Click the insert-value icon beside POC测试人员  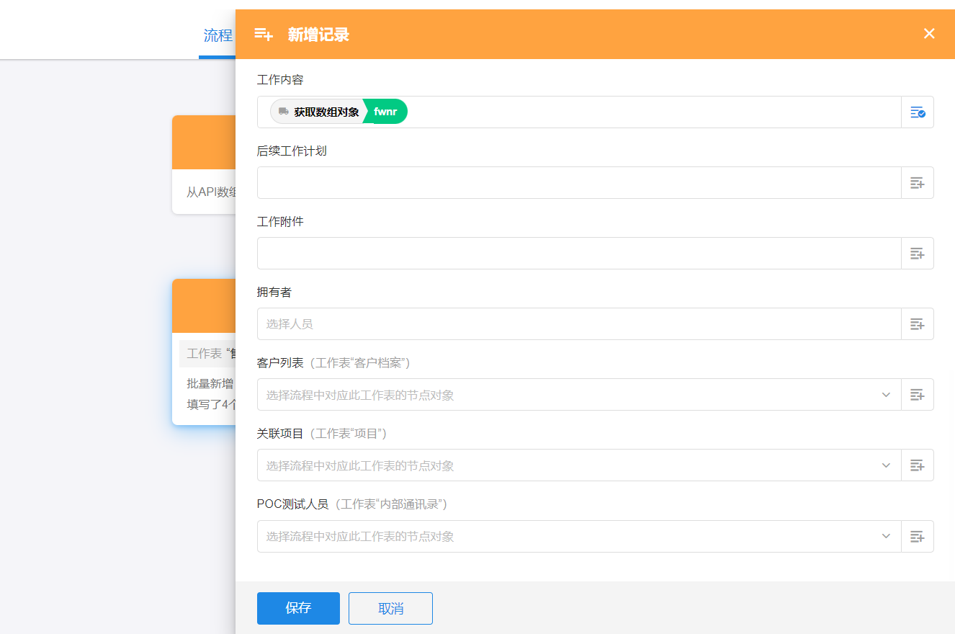coord(917,537)
